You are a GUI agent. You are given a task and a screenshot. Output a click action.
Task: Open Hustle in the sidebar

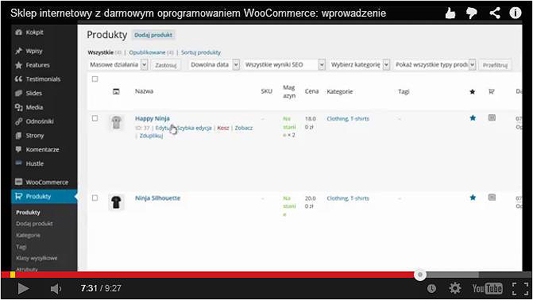point(35,163)
